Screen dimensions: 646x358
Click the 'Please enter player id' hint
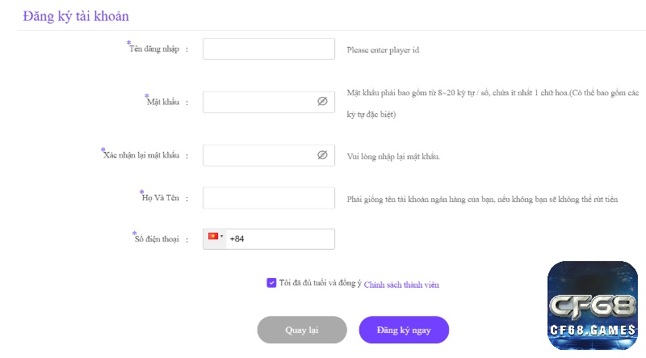[383, 50]
